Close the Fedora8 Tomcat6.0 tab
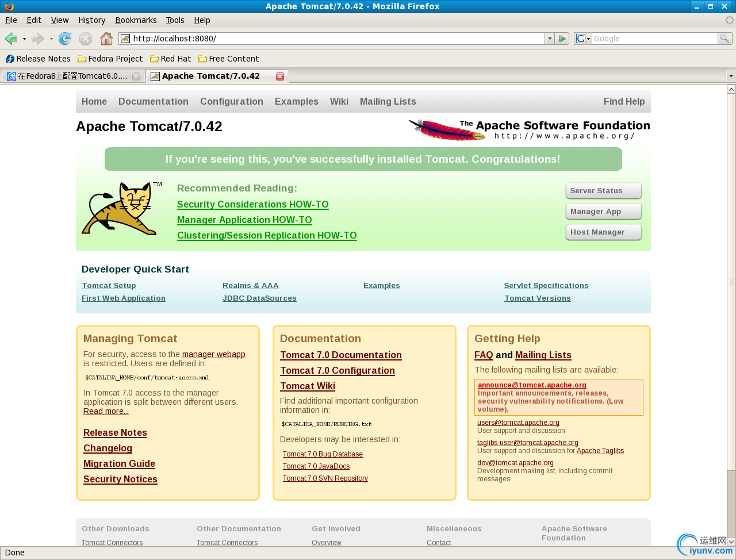 [136, 76]
